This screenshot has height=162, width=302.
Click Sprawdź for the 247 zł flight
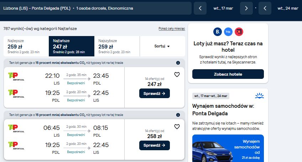click(155, 93)
